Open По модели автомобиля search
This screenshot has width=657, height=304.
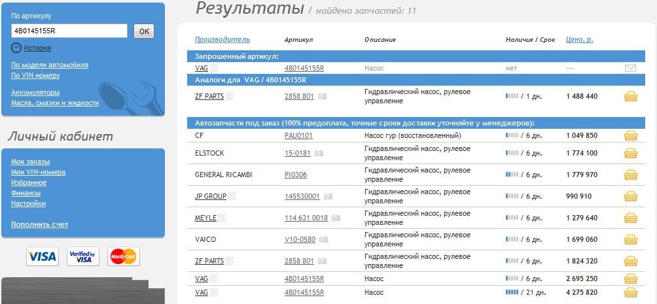[x=50, y=65]
